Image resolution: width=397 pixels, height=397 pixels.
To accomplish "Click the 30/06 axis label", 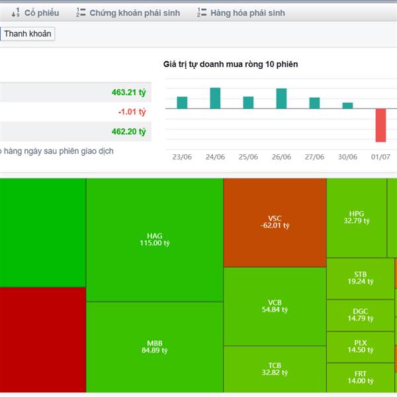I will 347,157.
